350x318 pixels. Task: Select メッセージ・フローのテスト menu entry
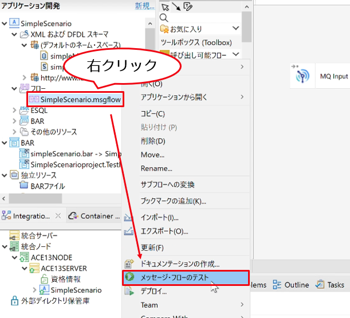coord(186,277)
